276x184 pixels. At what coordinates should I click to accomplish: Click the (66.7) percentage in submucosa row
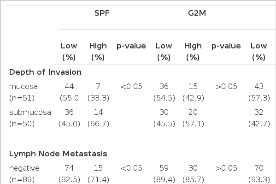click(98, 124)
